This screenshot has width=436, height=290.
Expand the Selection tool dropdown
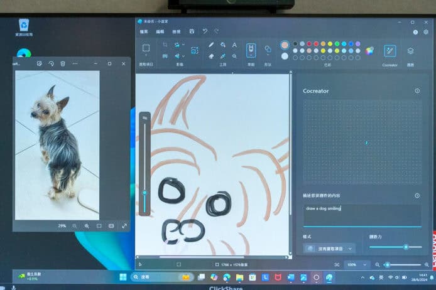(x=146, y=56)
